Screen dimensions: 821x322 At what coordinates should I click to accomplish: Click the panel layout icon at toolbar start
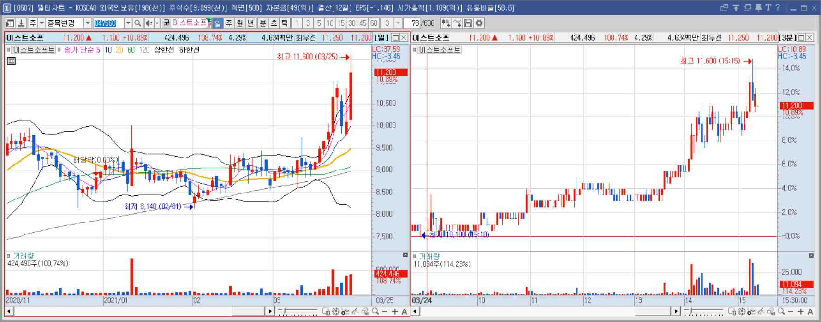(10, 23)
